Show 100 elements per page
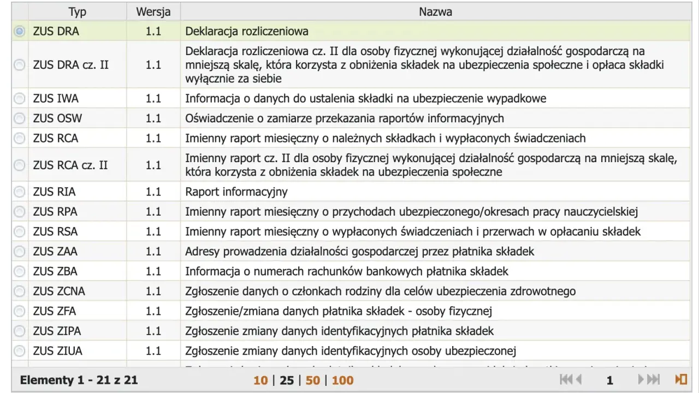699x393 pixels. 342,380
